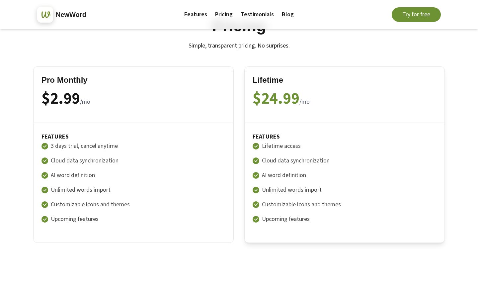Click the $2.99 price
This screenshot has width=478, height=299.
(x=61, y=98)
